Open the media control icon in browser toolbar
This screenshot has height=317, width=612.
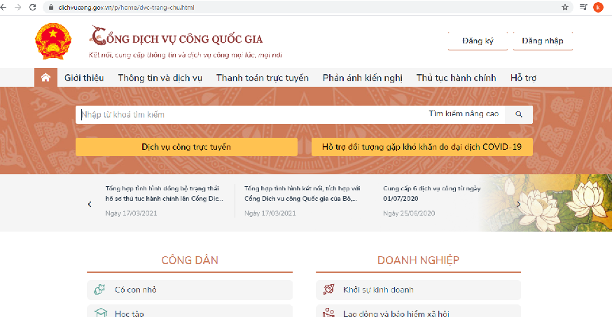point(583,7)
